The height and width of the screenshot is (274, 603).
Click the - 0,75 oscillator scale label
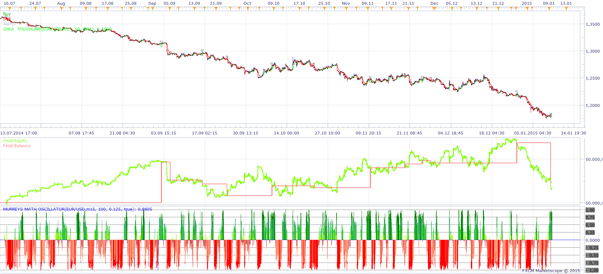[592, 263]
